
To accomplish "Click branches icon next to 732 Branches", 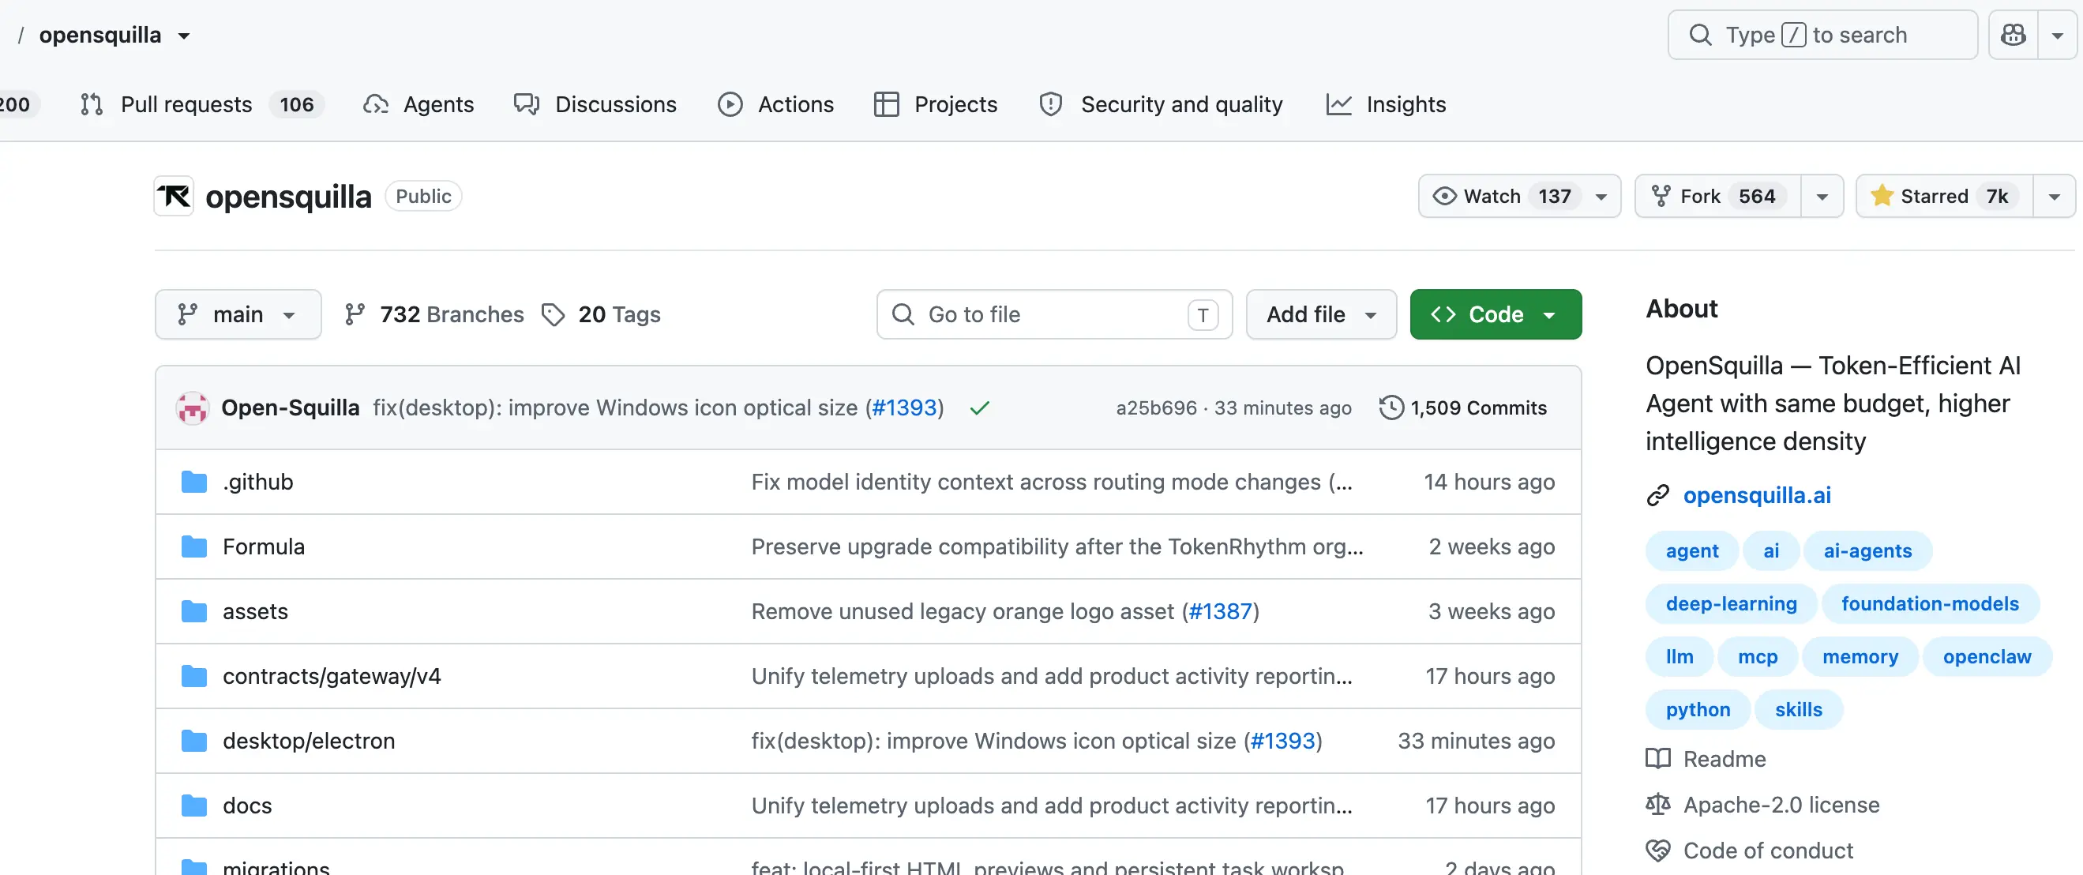I will coord(355,314).
